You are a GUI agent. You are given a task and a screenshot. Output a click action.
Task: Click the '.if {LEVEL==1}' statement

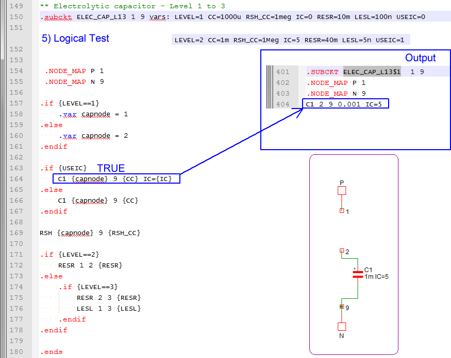[x=70, y=103]
